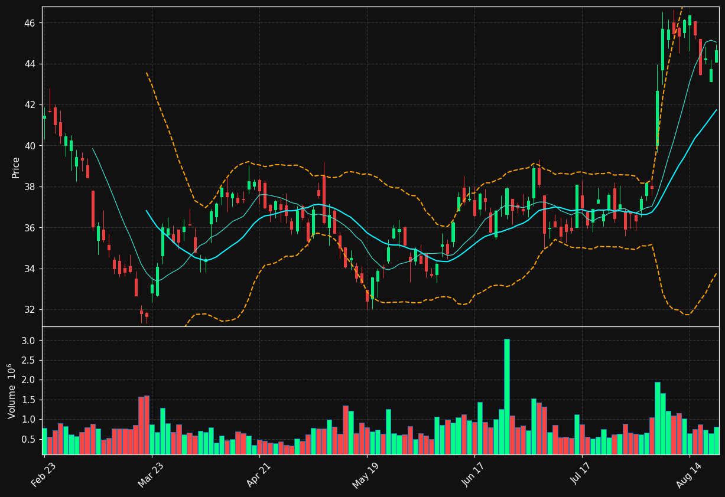The width and height of the screenshot is (725, 497).
Task: Click price tick label 44
Action: [x=31, y=64]
